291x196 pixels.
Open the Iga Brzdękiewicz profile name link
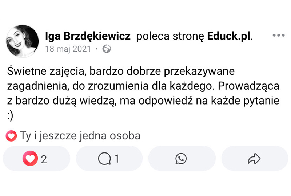pos(87,36)
